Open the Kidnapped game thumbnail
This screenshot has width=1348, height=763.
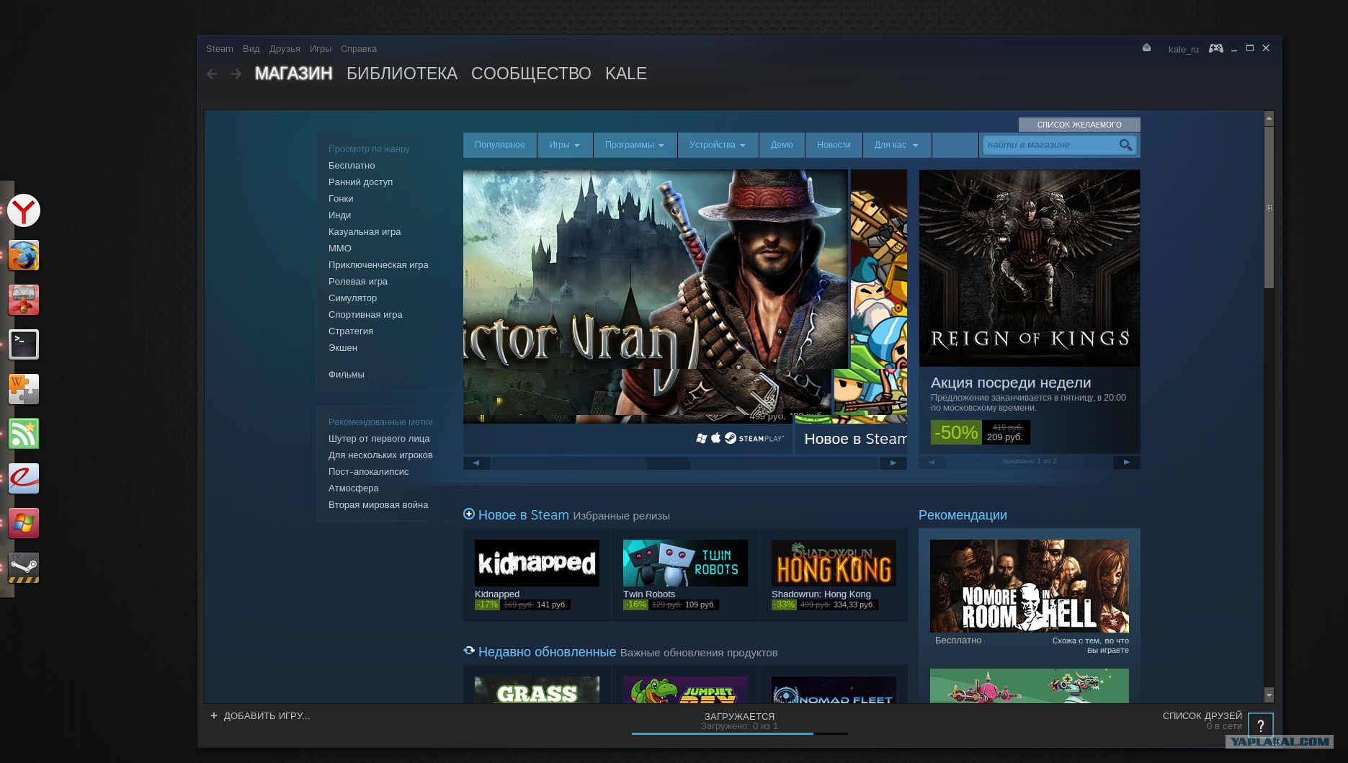tap(537, 563)
